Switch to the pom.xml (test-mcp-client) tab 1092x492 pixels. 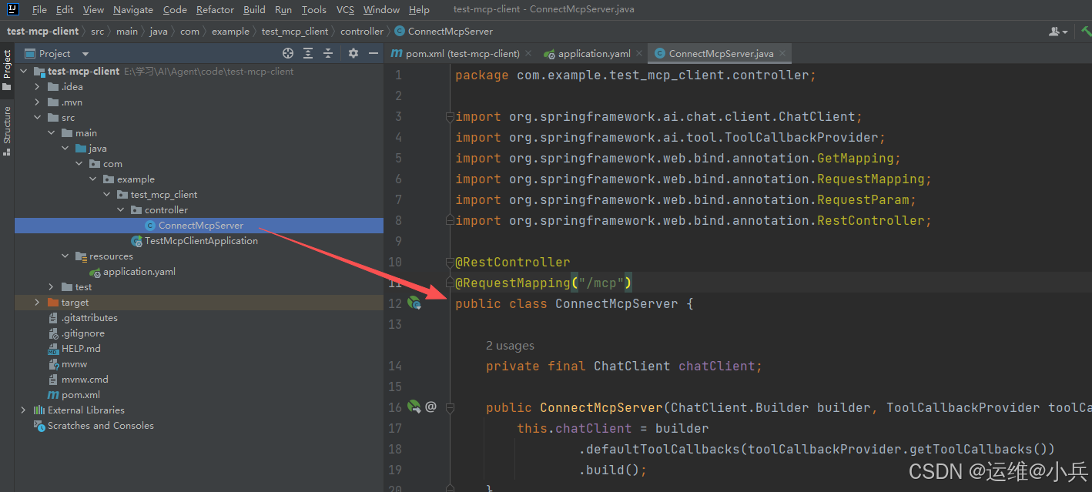(x=462, y=54)
